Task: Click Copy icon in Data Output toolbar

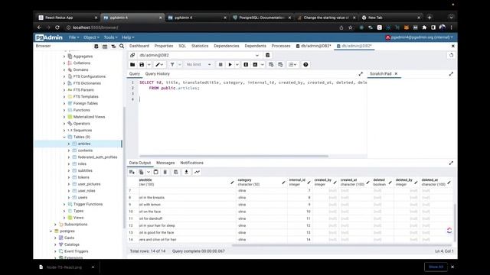Action: pyautogui.click(x=141, y=172)
